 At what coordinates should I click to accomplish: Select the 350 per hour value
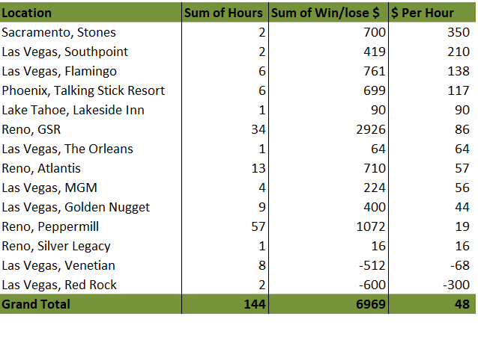click(459, 33)
